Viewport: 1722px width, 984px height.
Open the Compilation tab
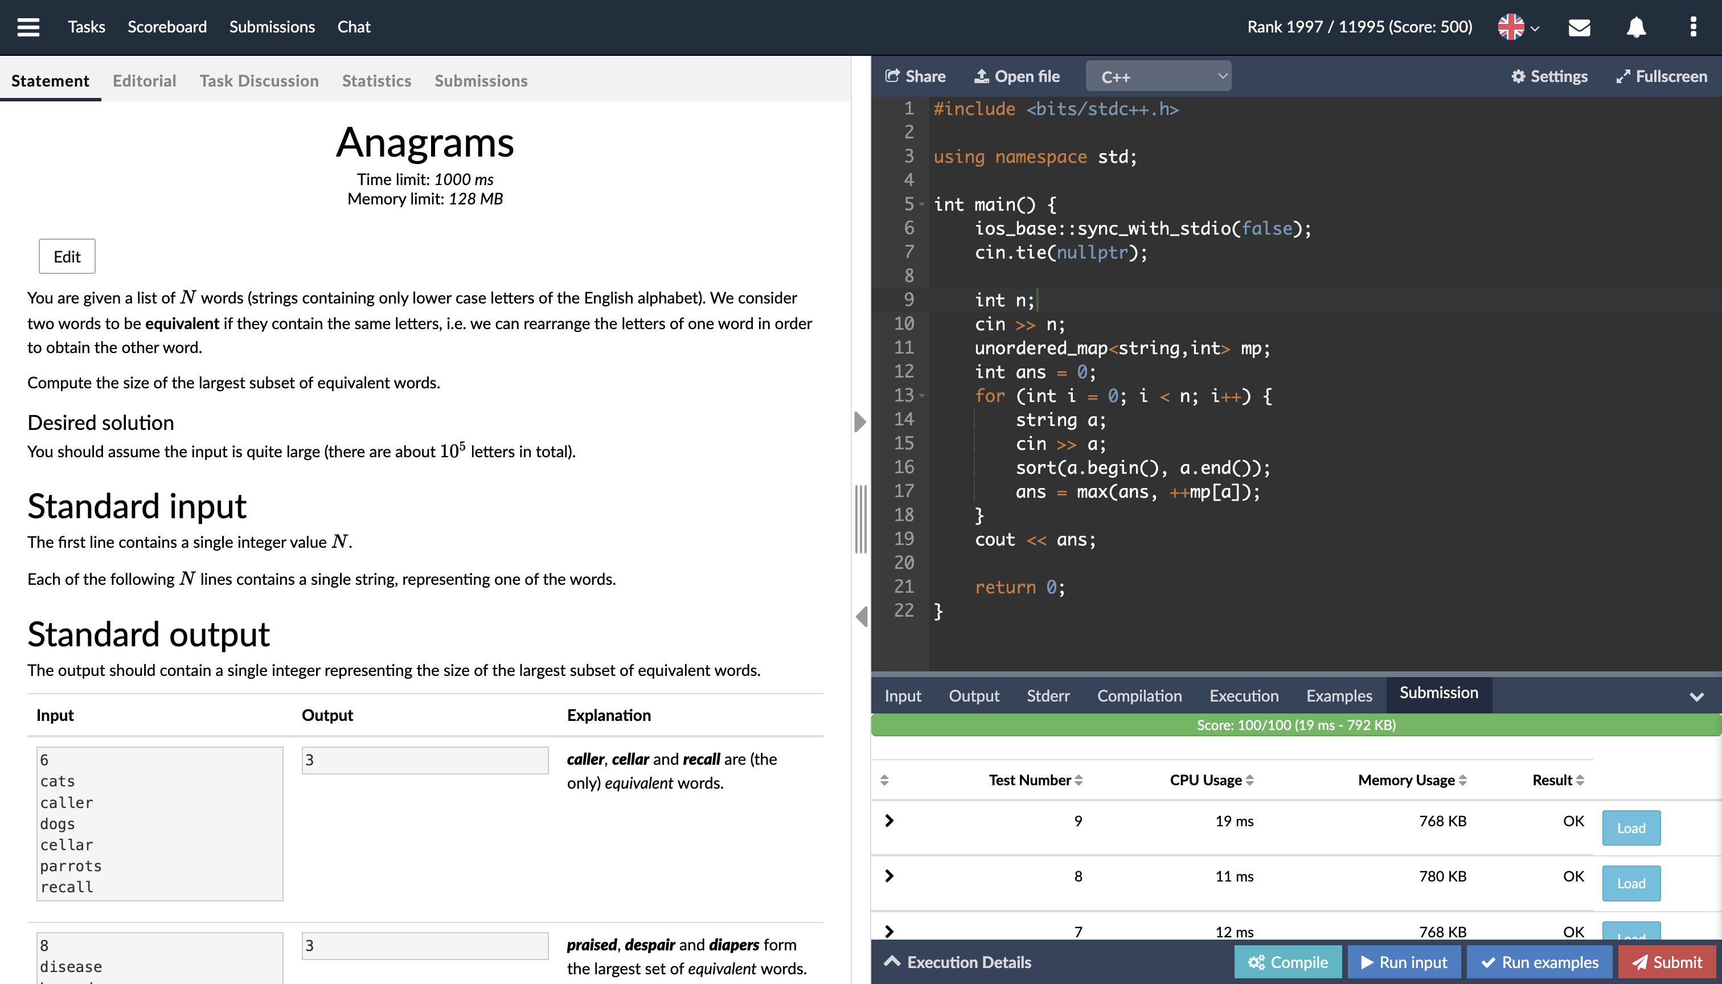pyautogui.click(x=1139, y=695)
